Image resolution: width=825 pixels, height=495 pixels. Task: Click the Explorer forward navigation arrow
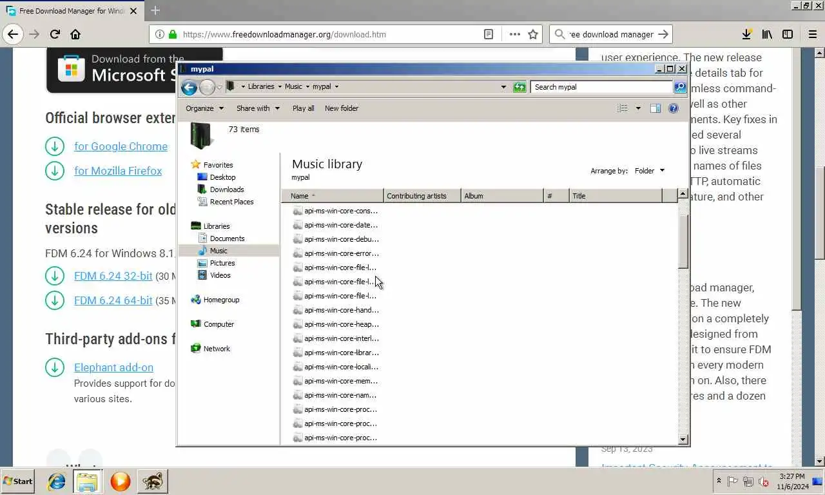(207, 87)
